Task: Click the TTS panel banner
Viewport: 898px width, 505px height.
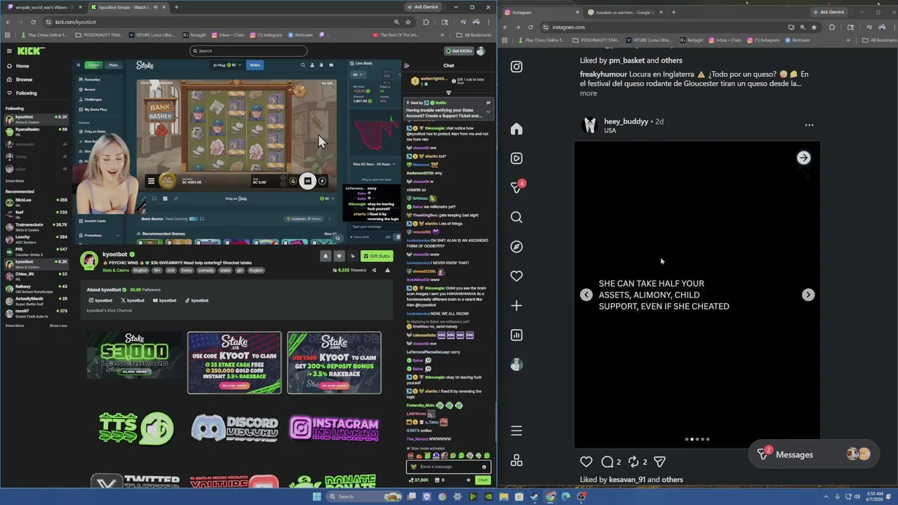Action: pos(135,428)
